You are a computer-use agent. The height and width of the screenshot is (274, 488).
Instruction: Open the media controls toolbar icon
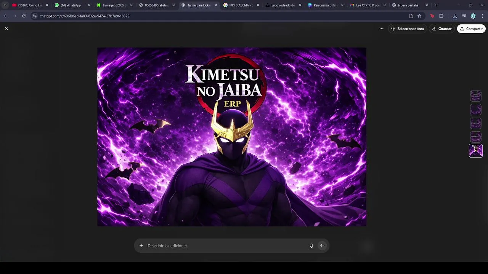[x=464, y=16]
